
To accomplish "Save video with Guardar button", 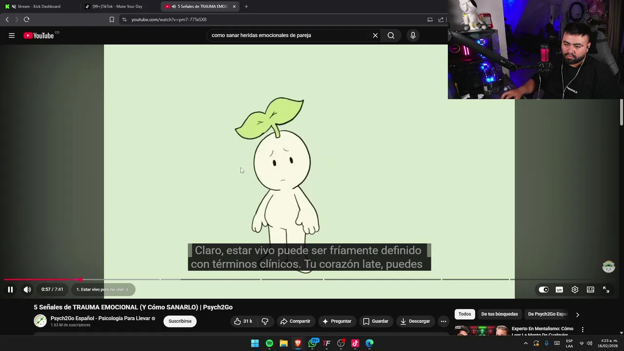I will (x=375, y=321).
